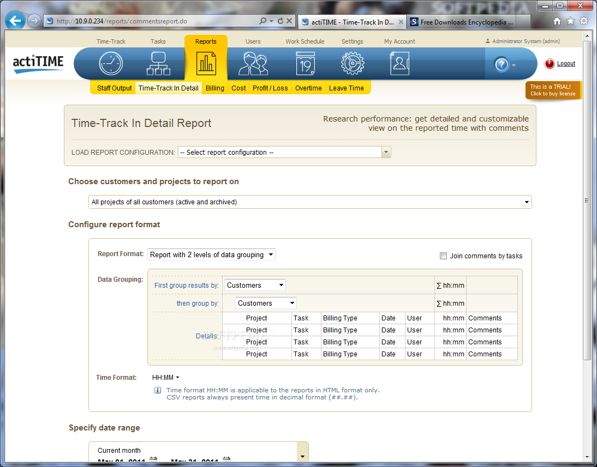Click the then group by link

[x=198, y=303]
